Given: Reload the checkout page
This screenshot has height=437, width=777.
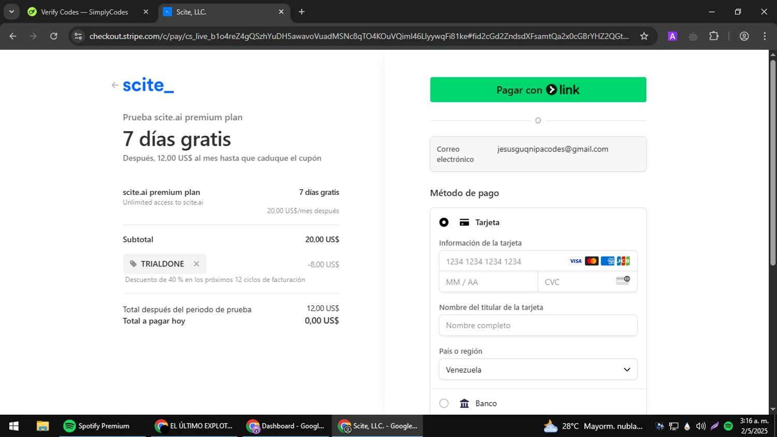Looking at the screenshot, I should (x=54, y=36).
